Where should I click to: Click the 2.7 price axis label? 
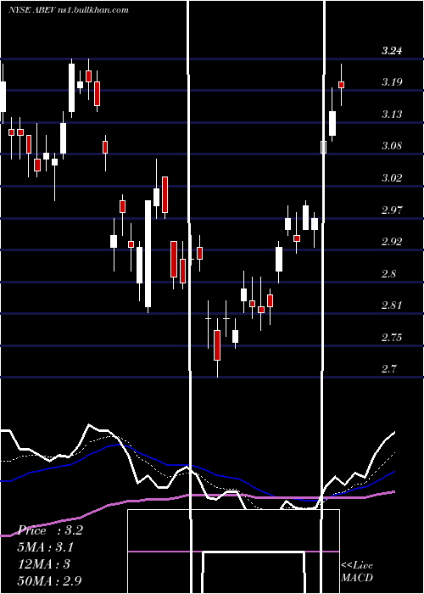(389, 369)
